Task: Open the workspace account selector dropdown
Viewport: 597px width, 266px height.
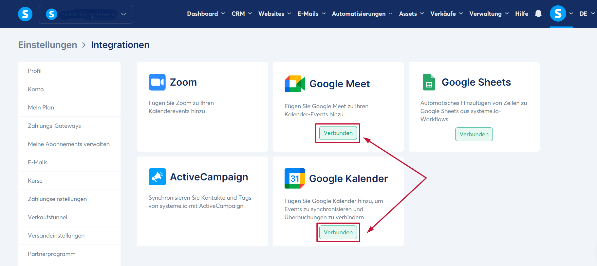Action: 86,14
